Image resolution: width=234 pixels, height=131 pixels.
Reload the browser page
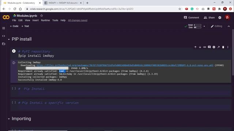point(15,9)
